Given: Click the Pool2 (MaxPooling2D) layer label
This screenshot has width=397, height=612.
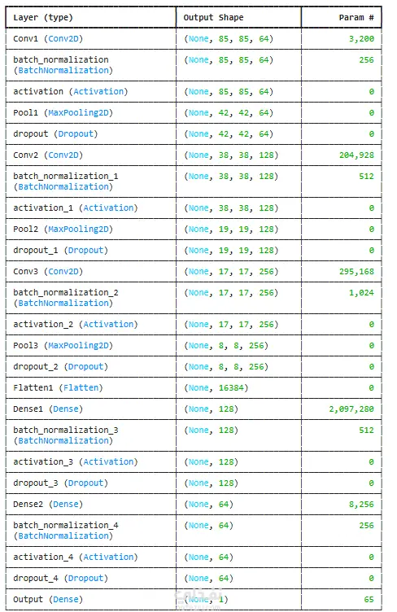Looking at the screenshot, I should pos(63,229).
